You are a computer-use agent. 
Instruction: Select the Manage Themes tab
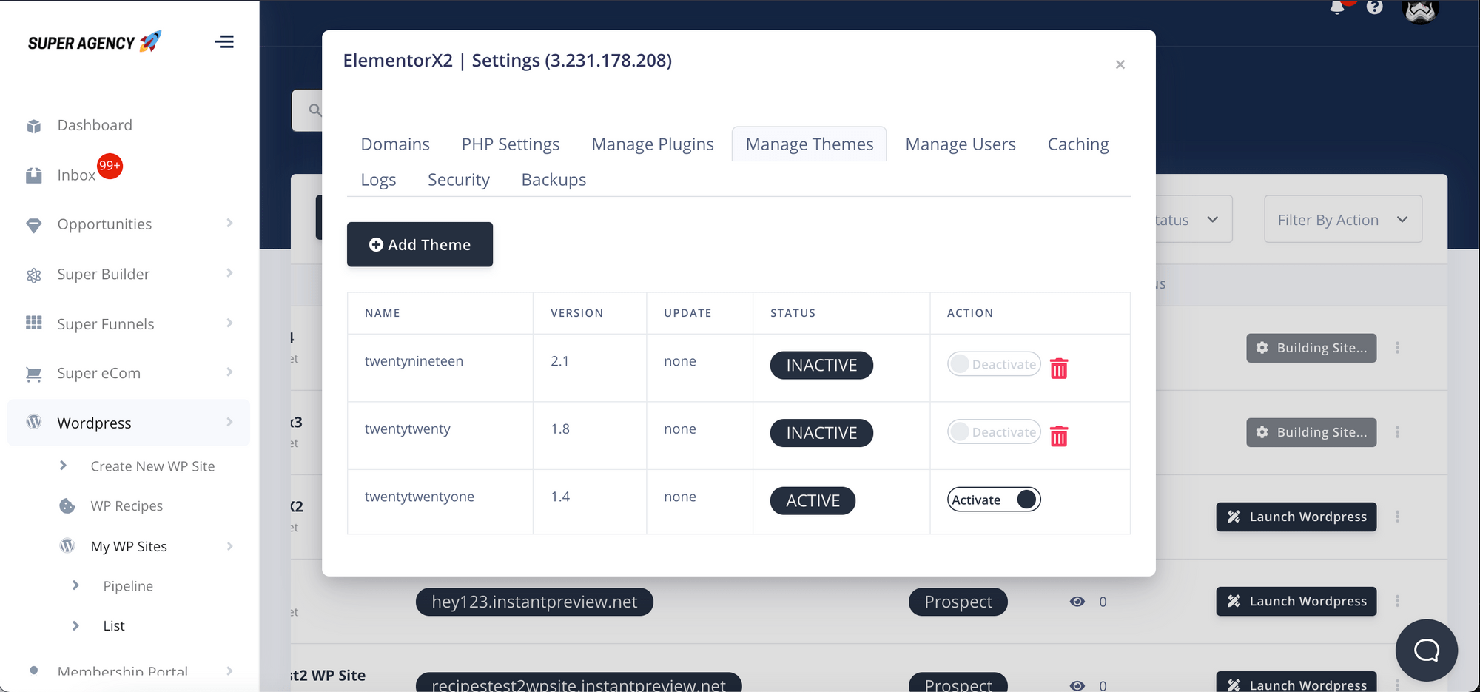pos(810,144)
